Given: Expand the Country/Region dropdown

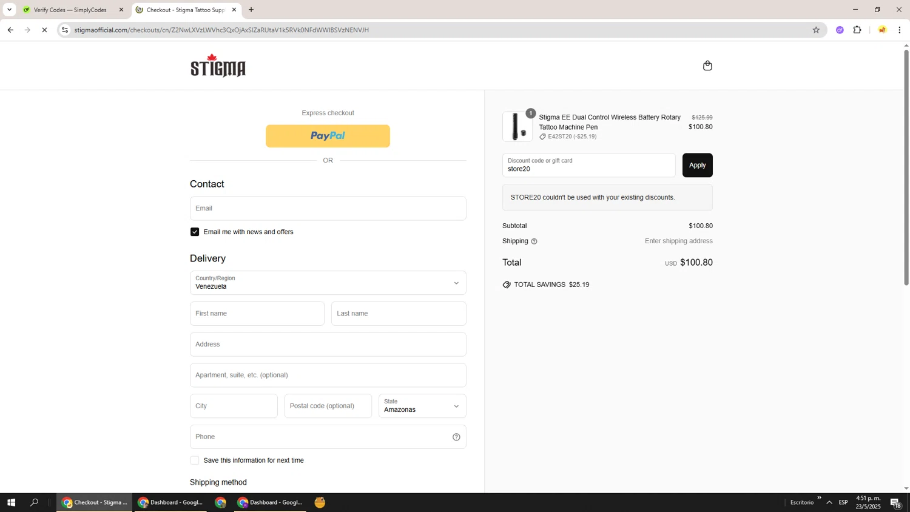Looking at the screenshot, I should tap(328, 283).
